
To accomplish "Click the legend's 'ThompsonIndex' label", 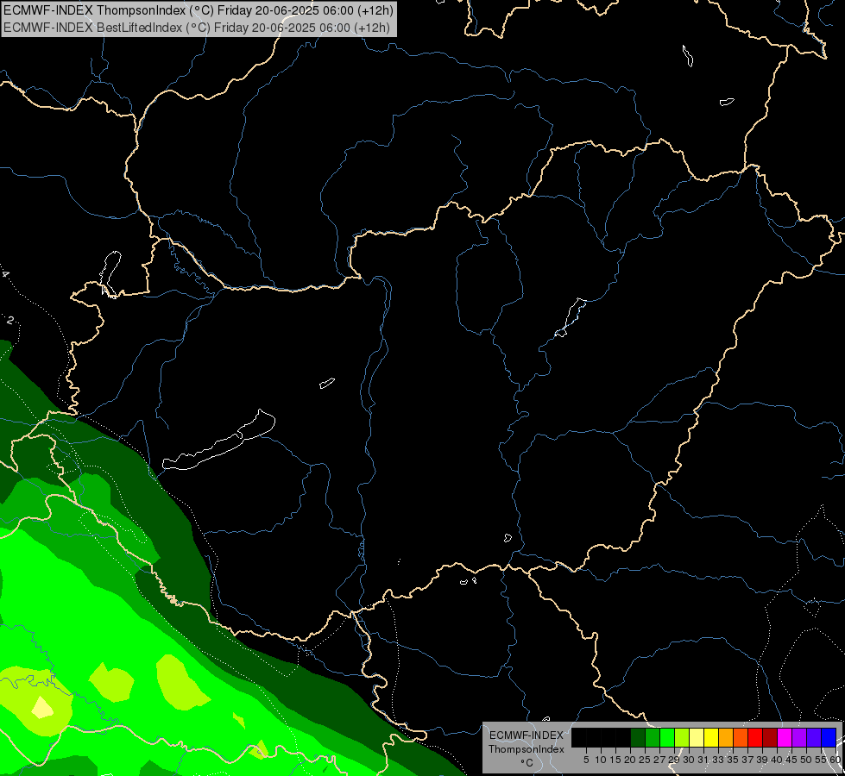I will (526, 749).
